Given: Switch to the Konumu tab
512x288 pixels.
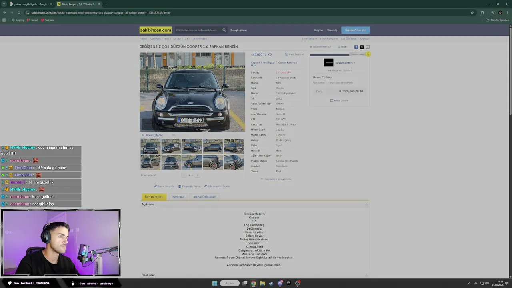Looking at the screenshot, I should tap(178, 197).
